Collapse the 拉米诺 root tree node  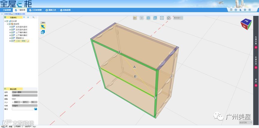[5, 21]
